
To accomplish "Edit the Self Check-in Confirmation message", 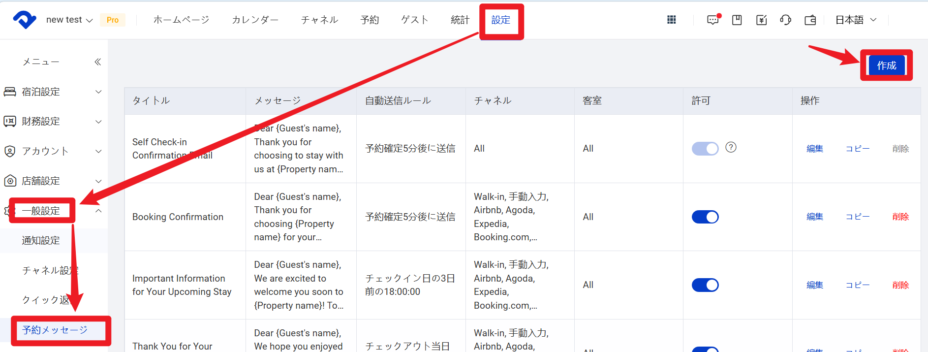I will (x=815, y=149).
